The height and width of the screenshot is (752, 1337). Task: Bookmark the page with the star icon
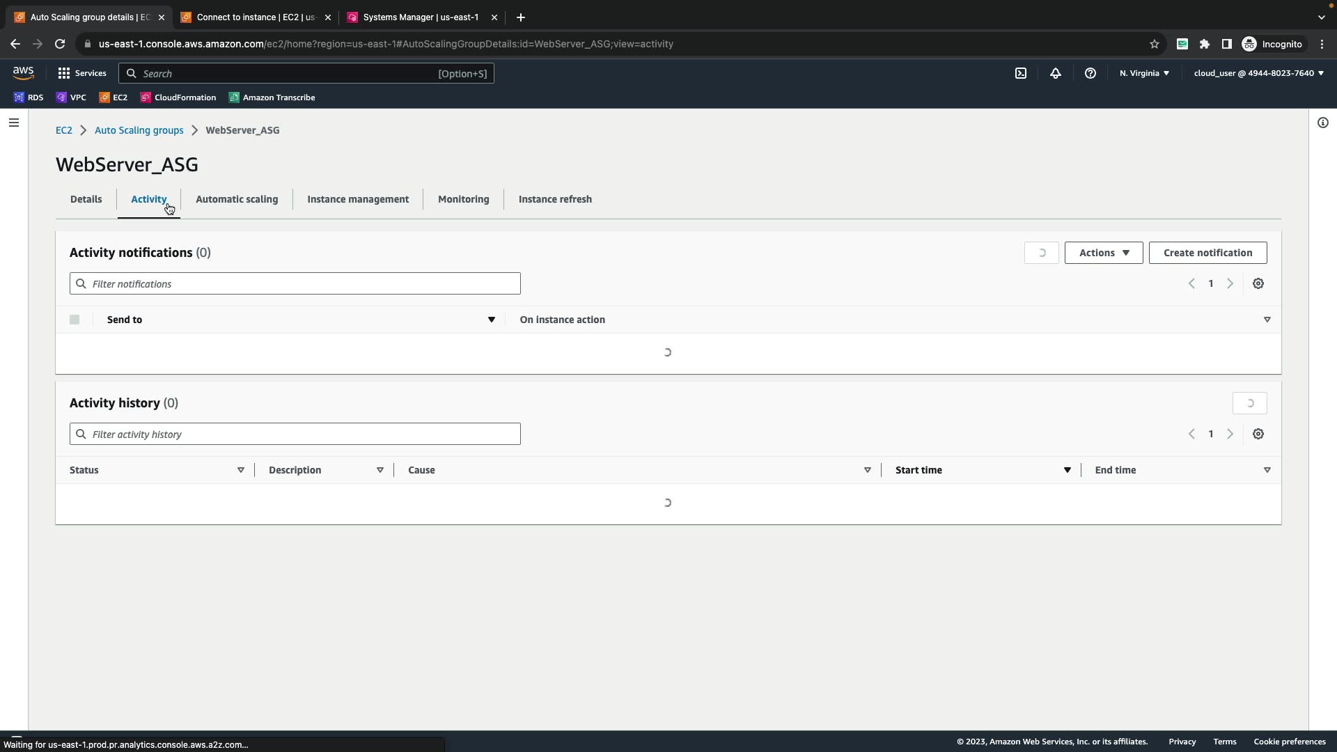click(1154, 44)
